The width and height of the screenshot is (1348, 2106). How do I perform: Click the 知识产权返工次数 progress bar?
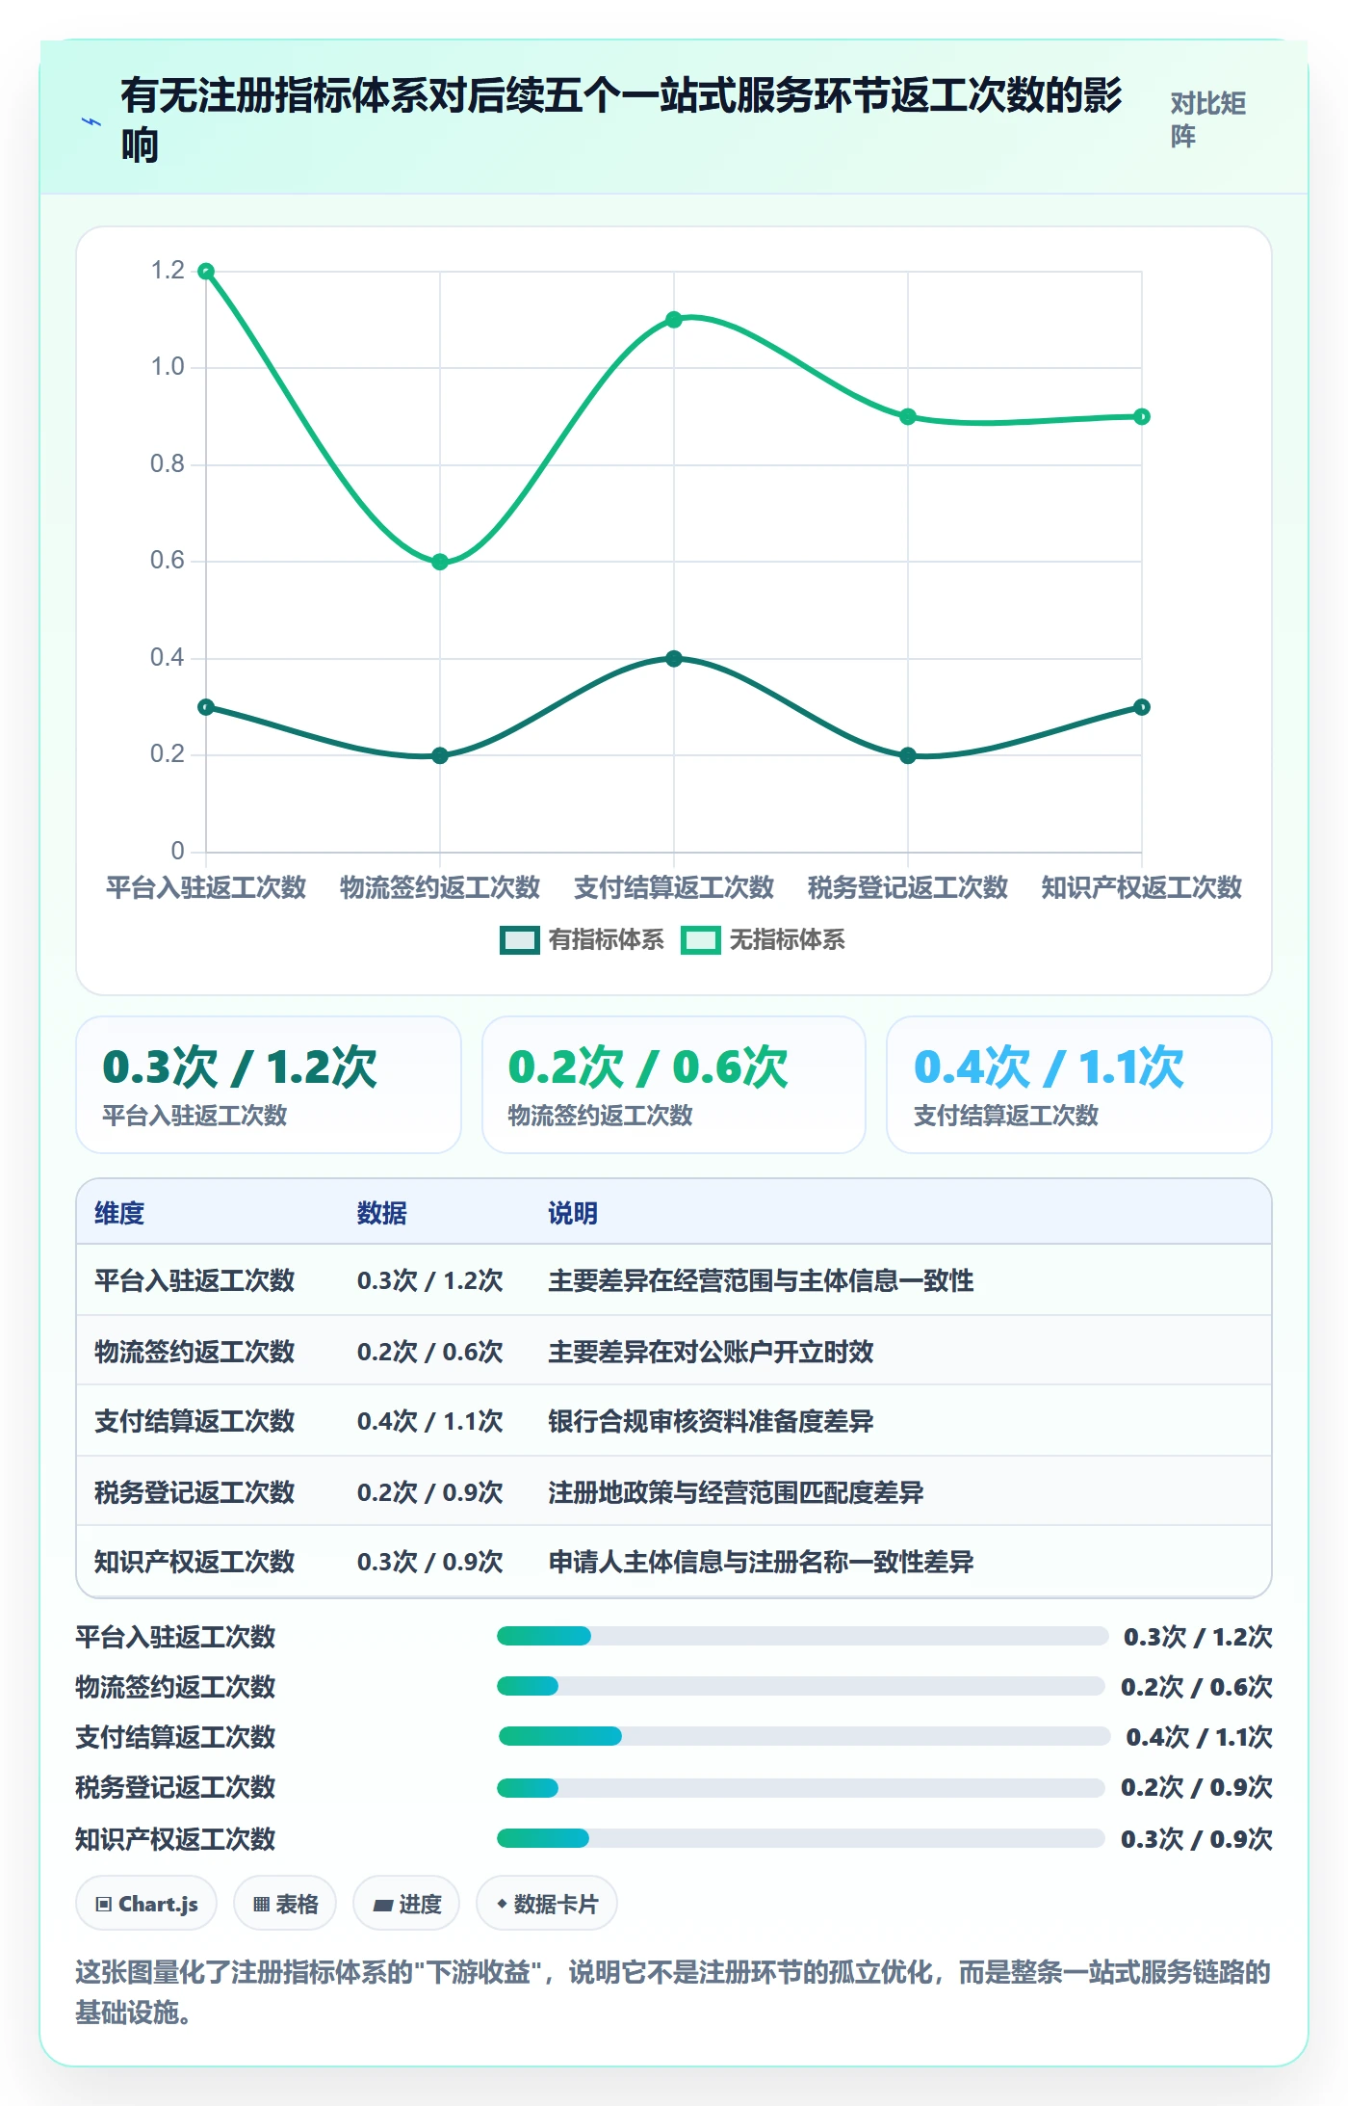coord(801,1838)
